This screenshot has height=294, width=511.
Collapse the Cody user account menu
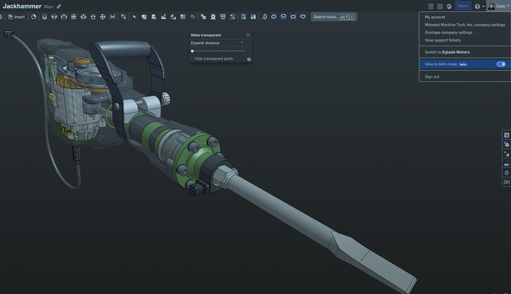pyautogui.click(x=499, y=6)
